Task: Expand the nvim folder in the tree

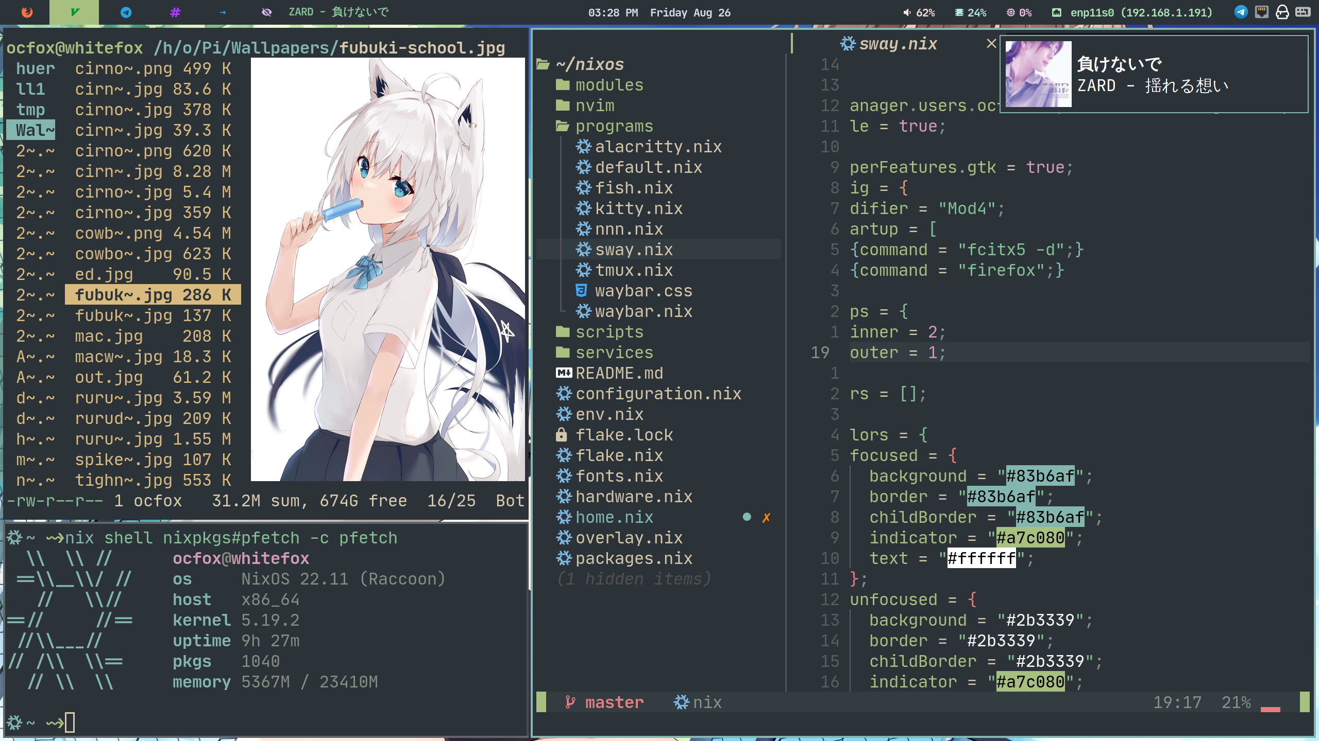Action: [585, 105]
